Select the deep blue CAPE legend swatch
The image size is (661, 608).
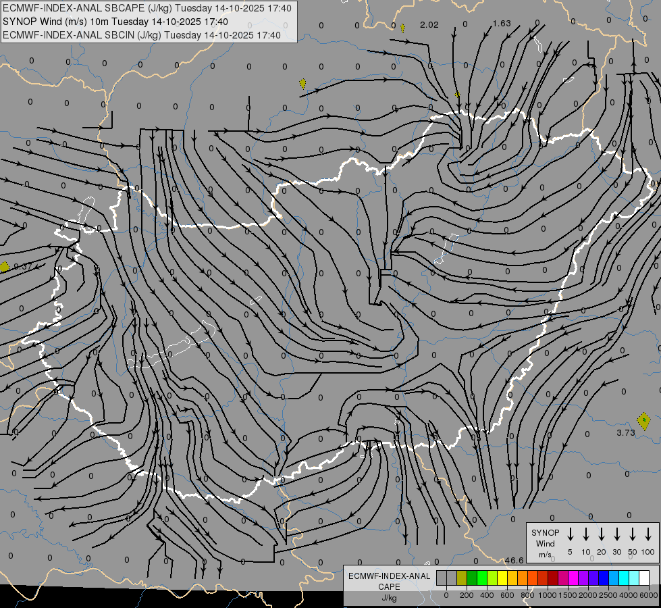(604, 578)
